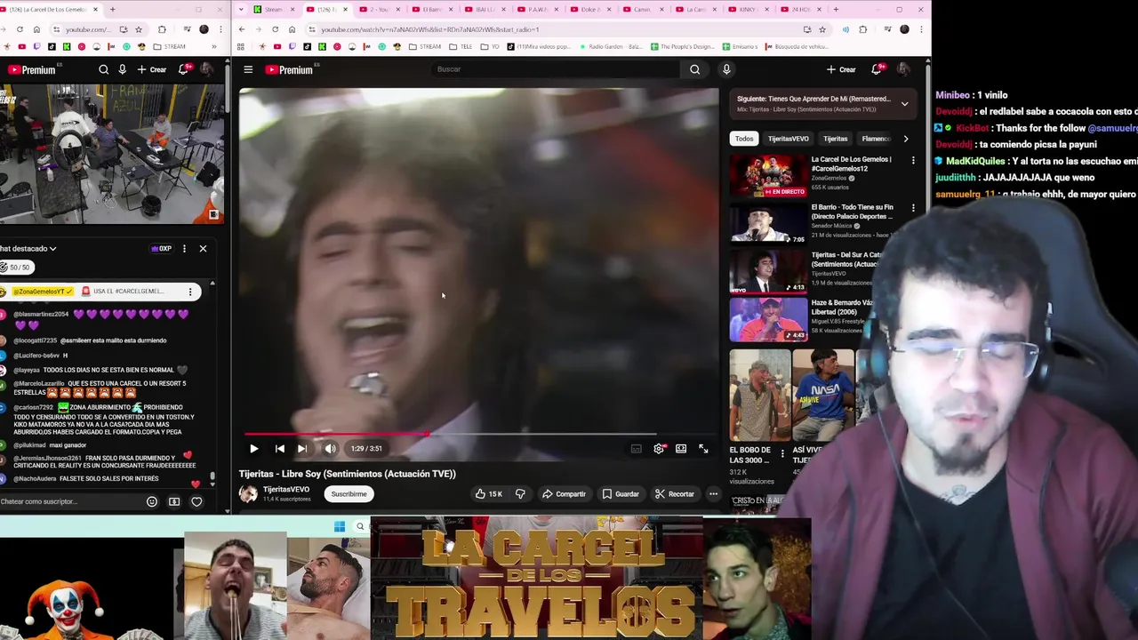Select the Todos filter chip
This screenshot has height=640, width=1138.
(744, 139)
